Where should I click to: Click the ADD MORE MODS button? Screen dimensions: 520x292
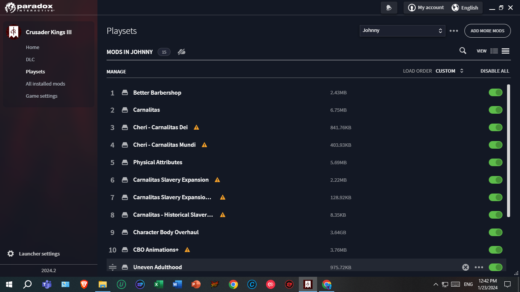pos(487,31)
